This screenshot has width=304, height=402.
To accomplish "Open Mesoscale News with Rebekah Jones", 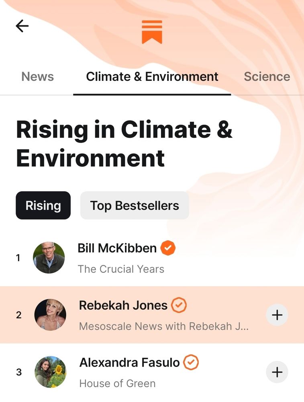I will (x=164, y=326).
